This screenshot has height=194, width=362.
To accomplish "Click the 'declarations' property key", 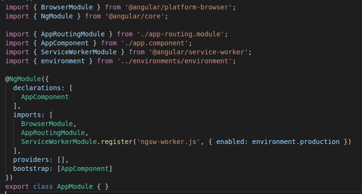I will pyautogui.click(x=37, y=88).
